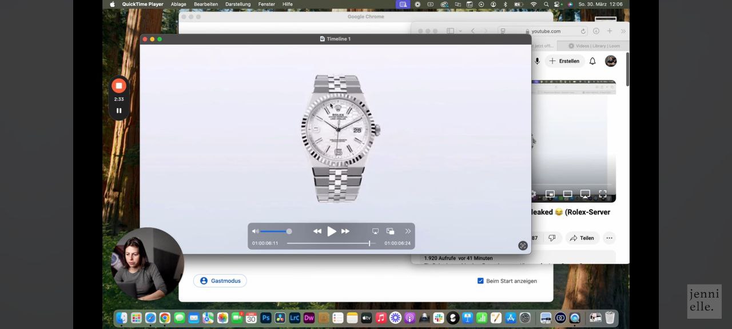The width and height of the screenshot is (732, 329).
Task: Open Lightroom Classic from the Dock
Action: coord(295,318)
